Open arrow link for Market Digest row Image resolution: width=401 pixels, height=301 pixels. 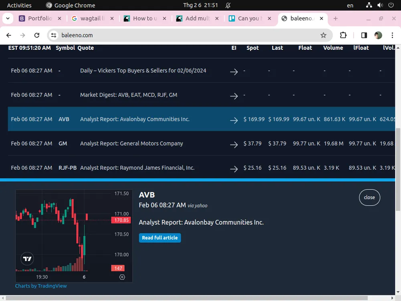tap(234, 96)
